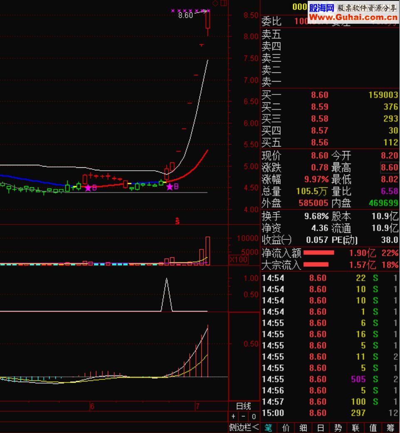Click the purple 505 volume trade
The image size is (400, 433).
tap(358, 379)
